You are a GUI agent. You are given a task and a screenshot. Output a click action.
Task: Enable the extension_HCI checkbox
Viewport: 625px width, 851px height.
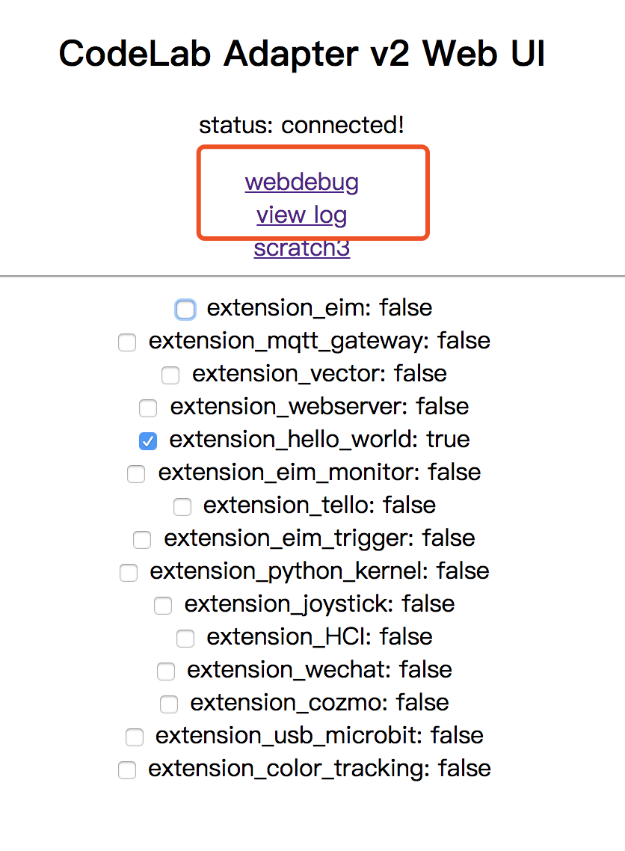185,639
